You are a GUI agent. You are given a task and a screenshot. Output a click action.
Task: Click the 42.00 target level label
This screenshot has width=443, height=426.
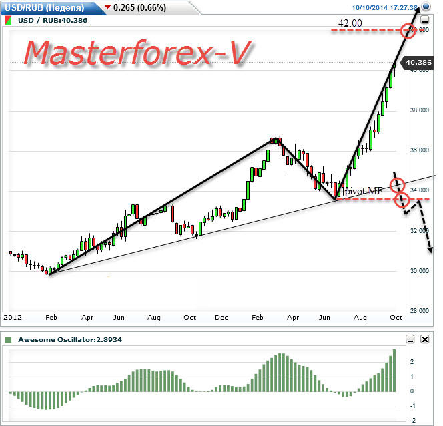350,23
